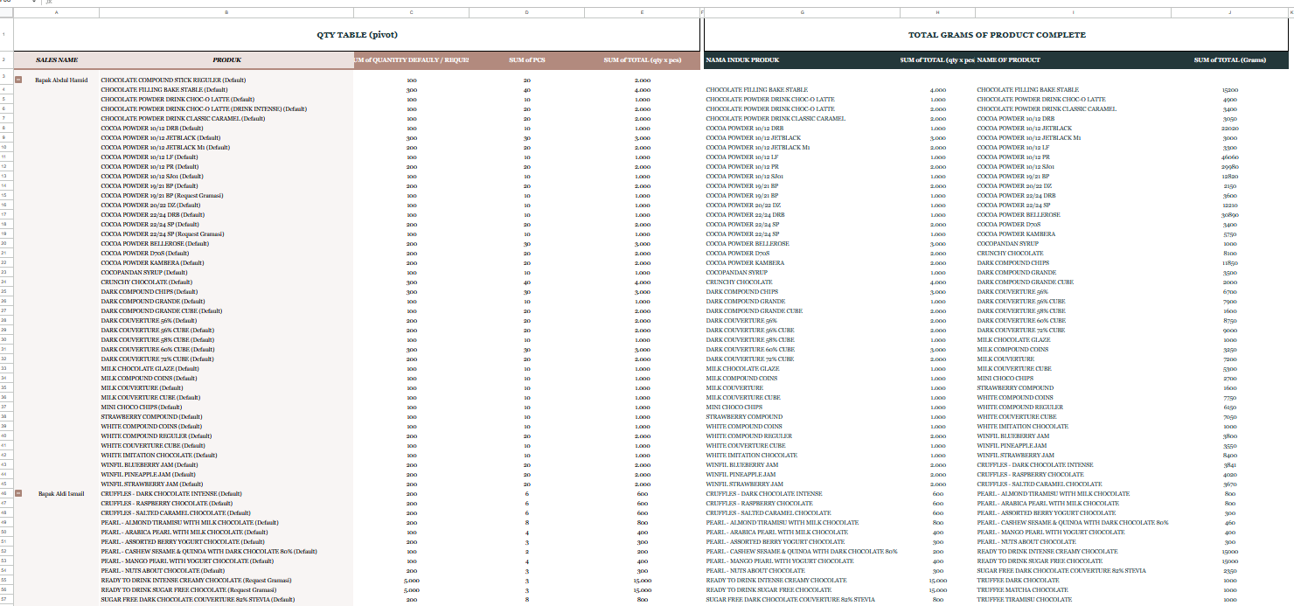
Task: Collapse the Bapak Aldi Ismail pivot group
Action: tap(18, 493)
